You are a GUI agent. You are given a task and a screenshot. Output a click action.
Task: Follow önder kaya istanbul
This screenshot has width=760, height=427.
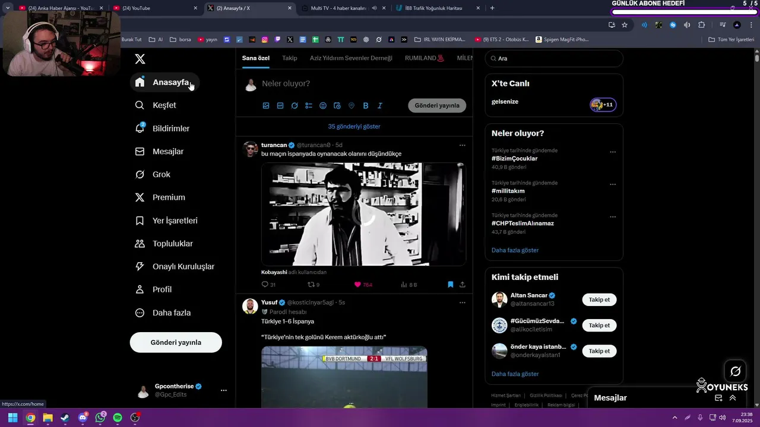point(599,351)
